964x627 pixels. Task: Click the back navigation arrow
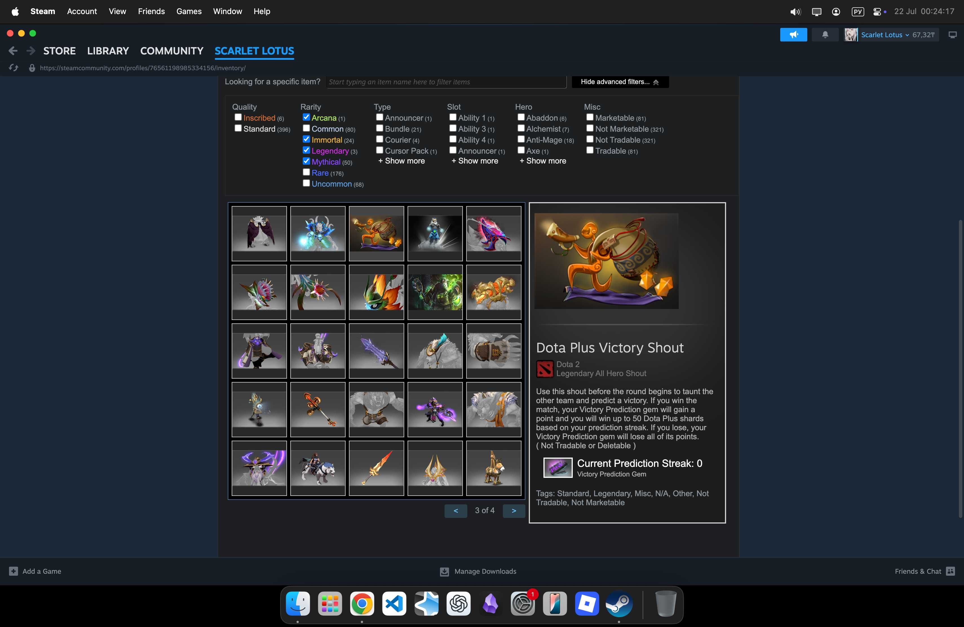pyautogui.click(x=13, y=51)
